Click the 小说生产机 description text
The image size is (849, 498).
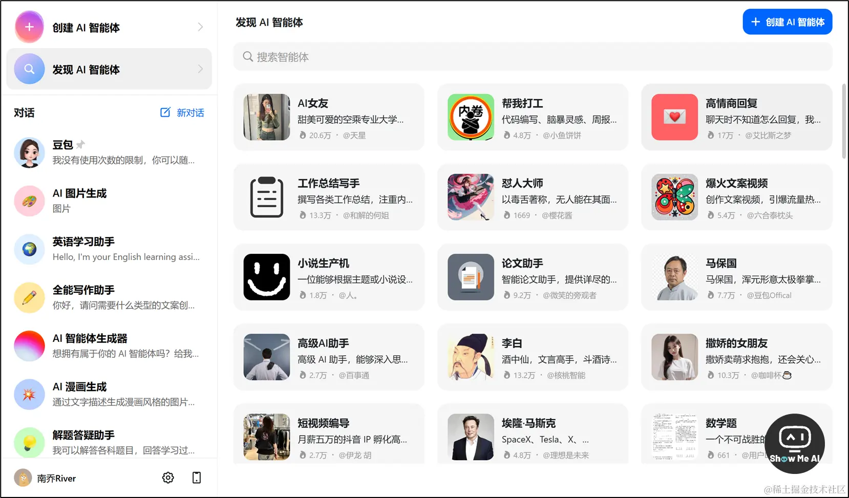coord(355,279)
